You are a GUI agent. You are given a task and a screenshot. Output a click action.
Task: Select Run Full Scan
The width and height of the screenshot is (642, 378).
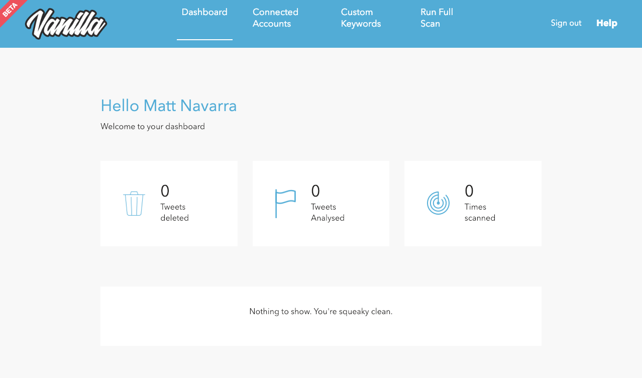pyautogui.click(x=437, y=18)
